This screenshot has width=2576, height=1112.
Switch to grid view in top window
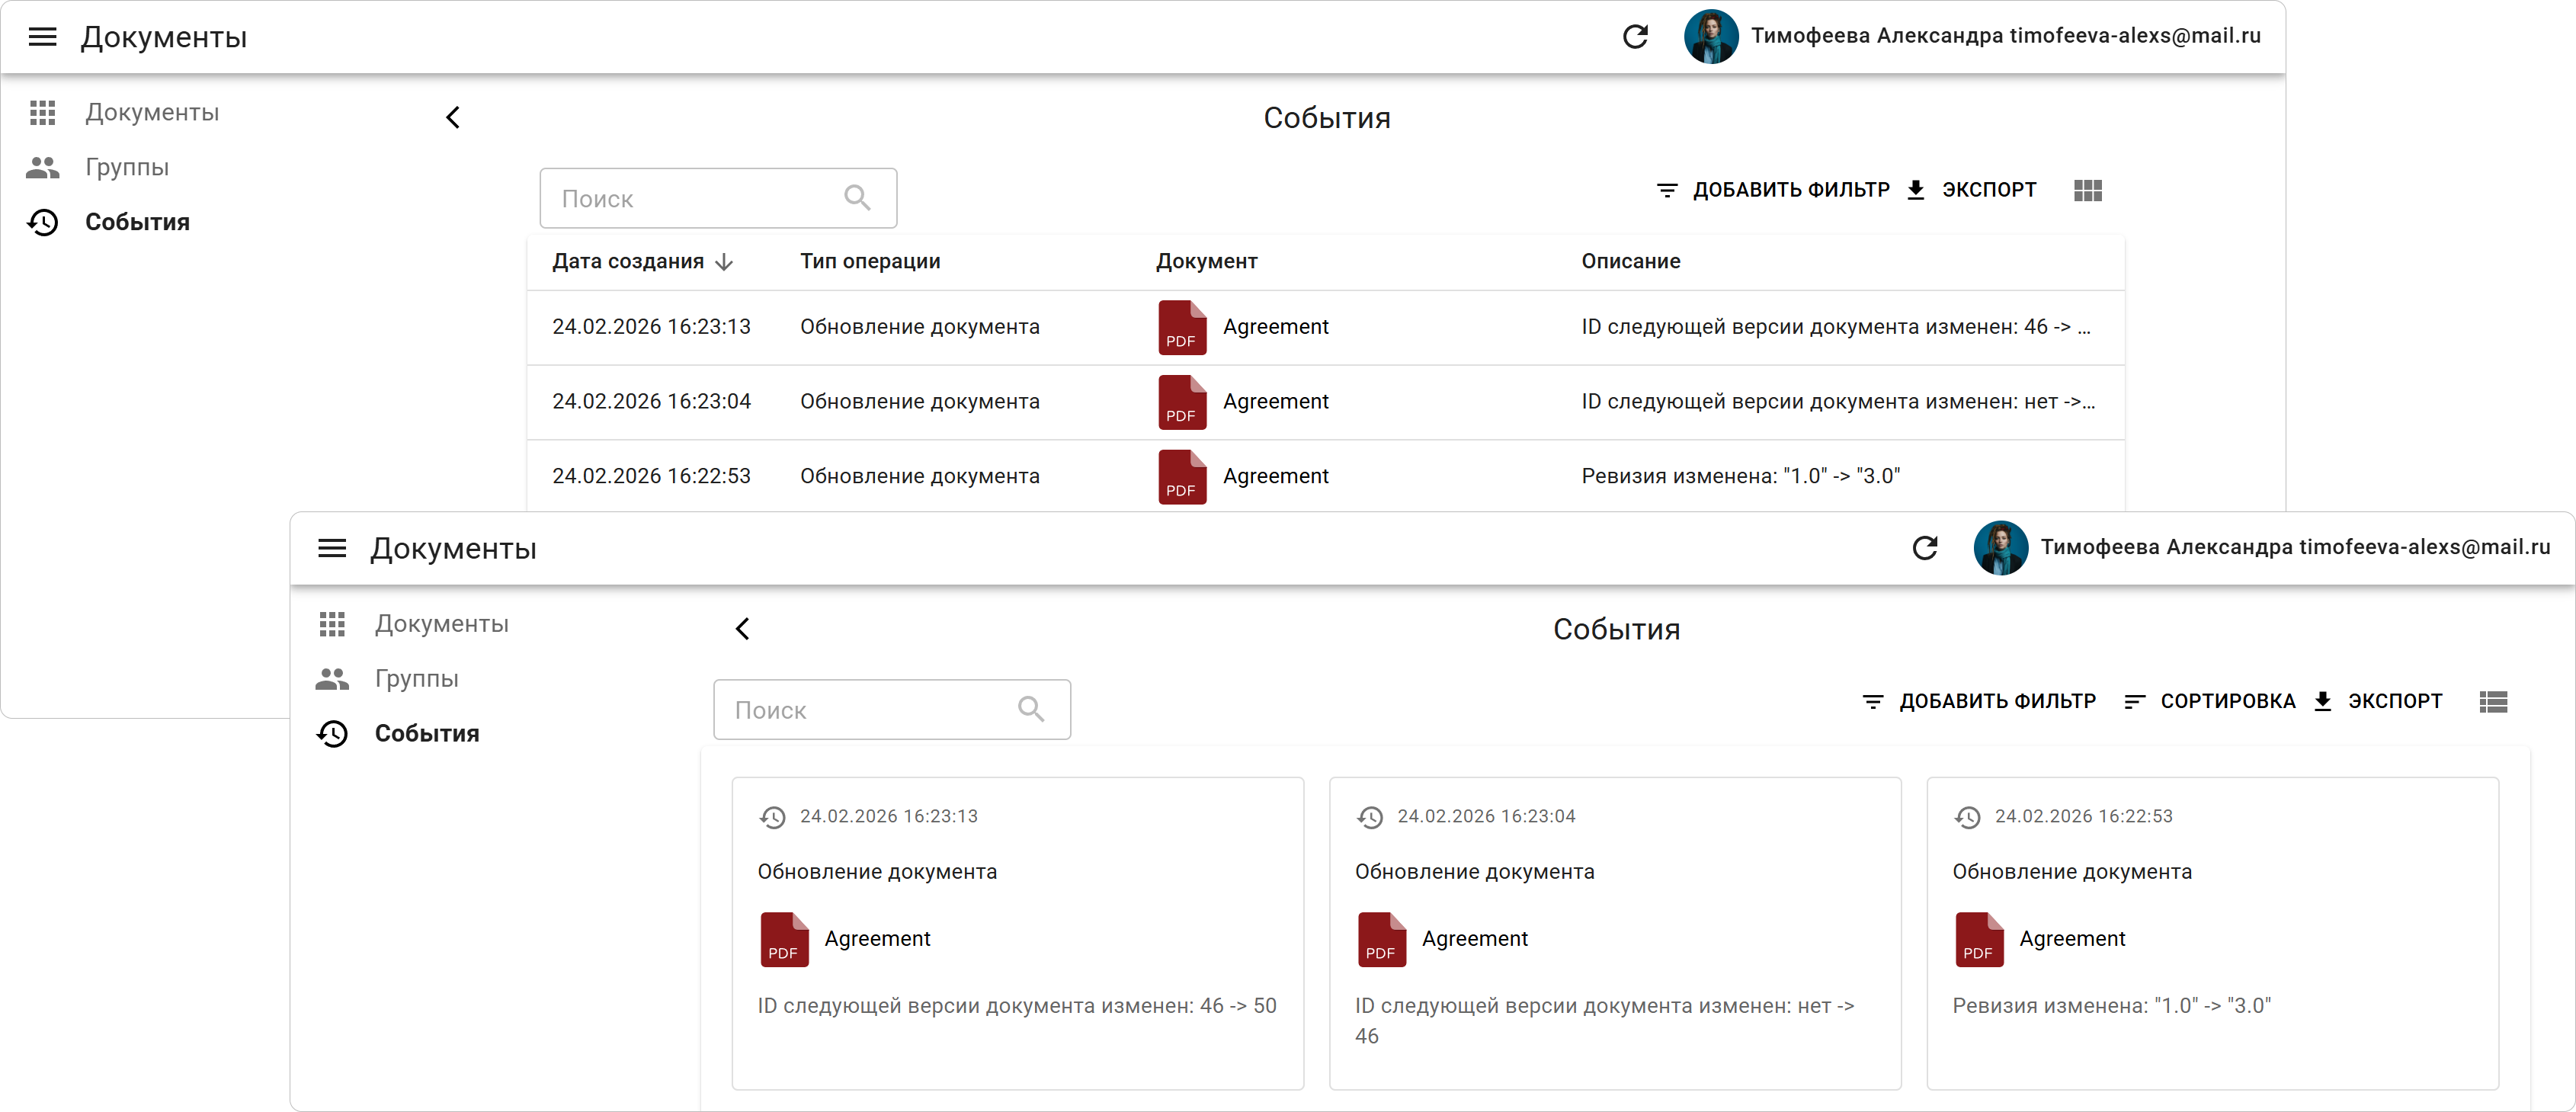(2087, 190)
